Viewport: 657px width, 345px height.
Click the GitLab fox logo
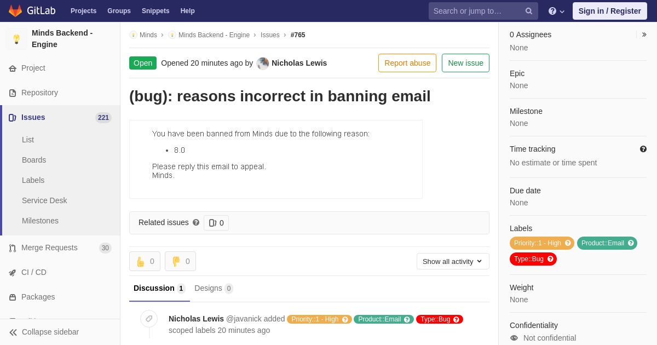click(15, 11)
